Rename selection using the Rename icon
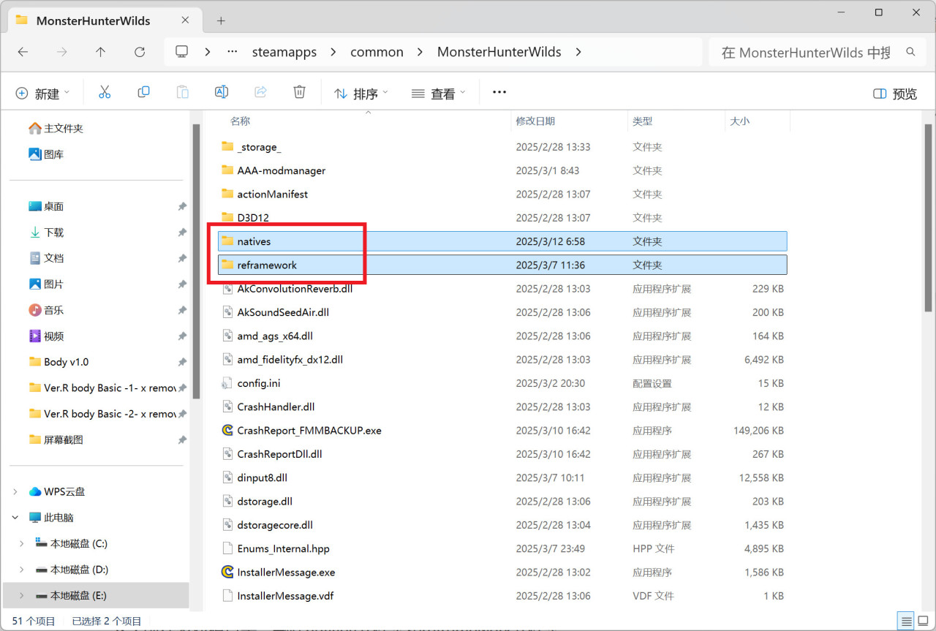 point(222,91)
